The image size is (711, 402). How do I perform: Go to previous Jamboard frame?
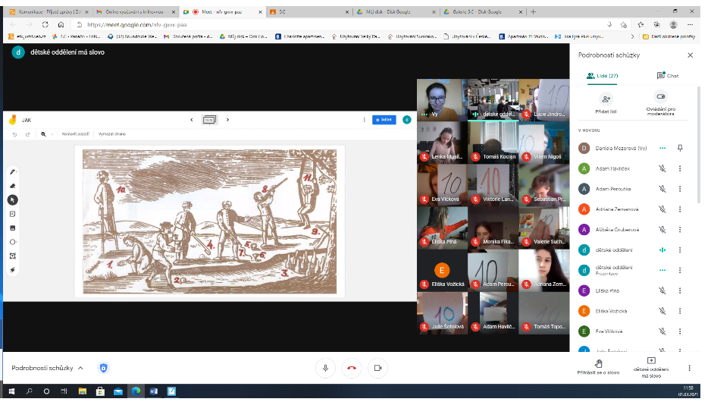pyautogui.click(x=191, y=120)
